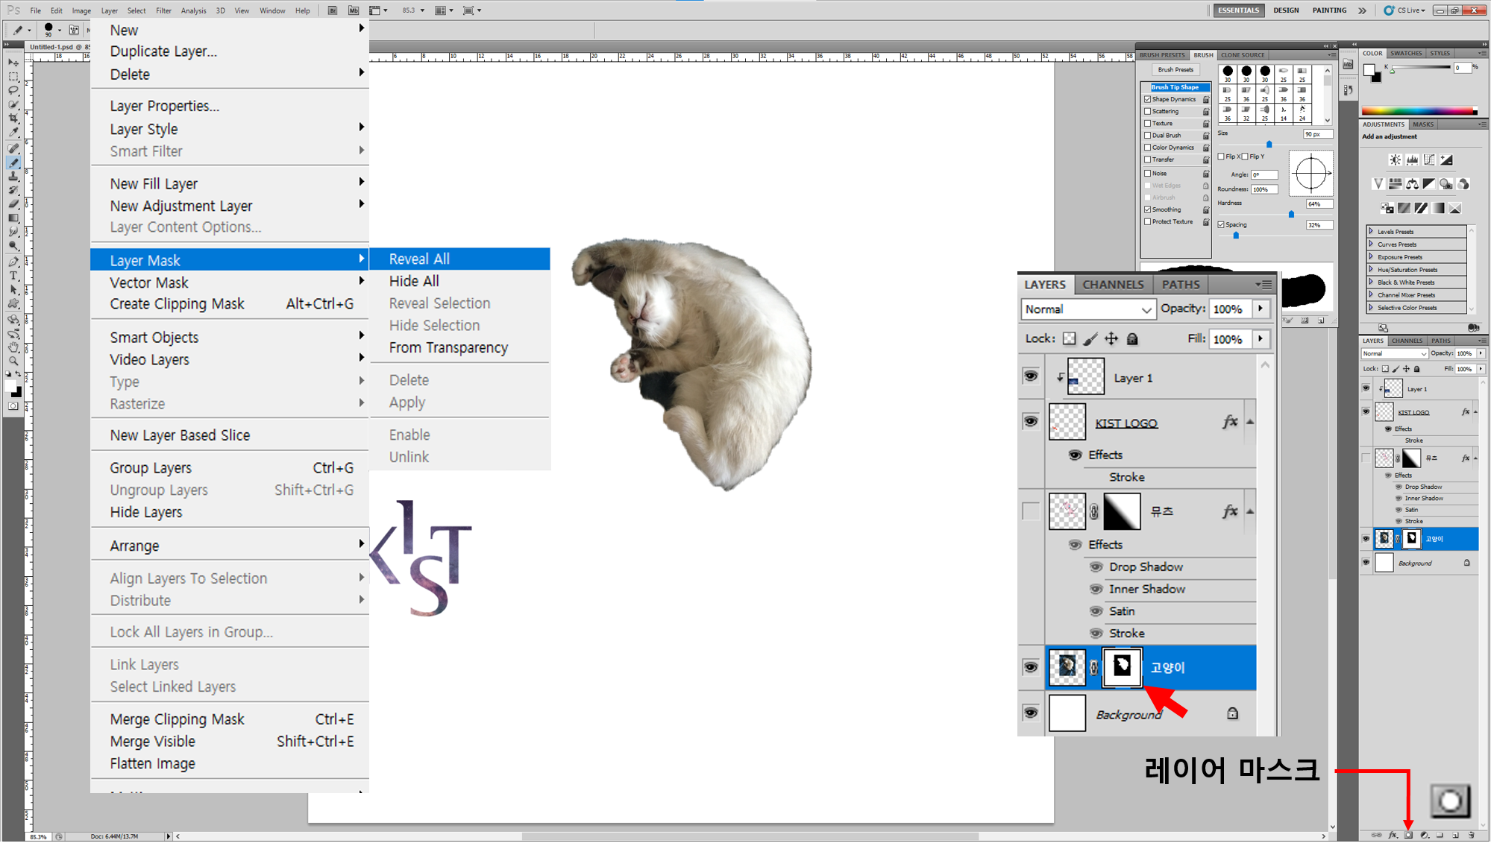
Task: Add a Color Balance adjustment
Action: [1412, 184]
